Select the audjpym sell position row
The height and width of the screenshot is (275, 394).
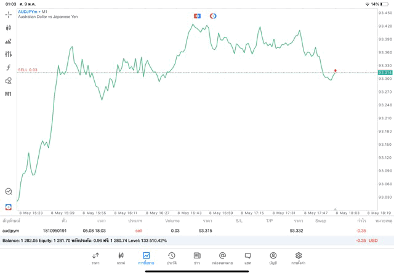185,231
